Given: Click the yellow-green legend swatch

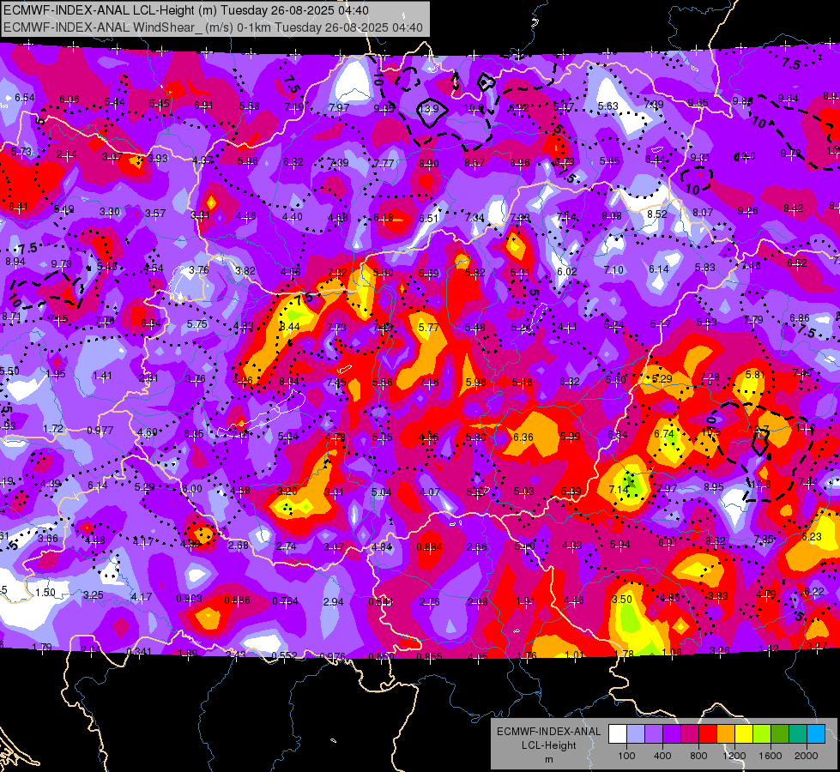Looking at the screenshot, I should coord(762,734).
